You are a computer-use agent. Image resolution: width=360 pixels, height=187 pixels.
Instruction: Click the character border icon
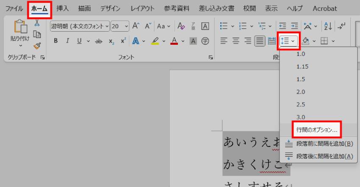pos(205,26)
